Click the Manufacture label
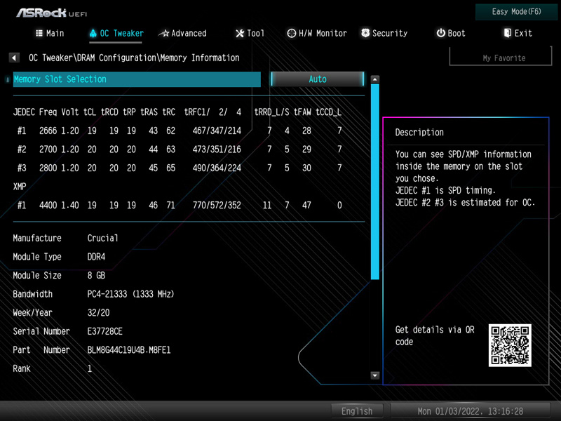 37,238
